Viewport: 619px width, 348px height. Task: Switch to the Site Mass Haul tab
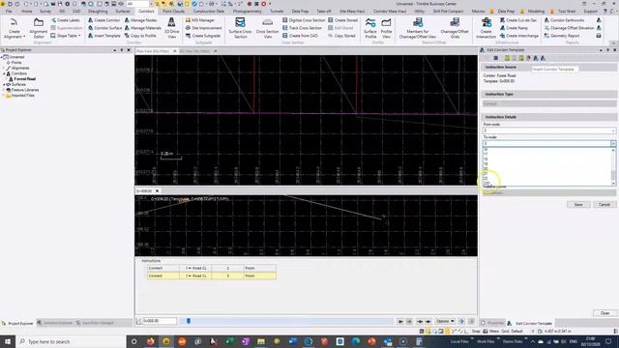[x=352, y=12]
